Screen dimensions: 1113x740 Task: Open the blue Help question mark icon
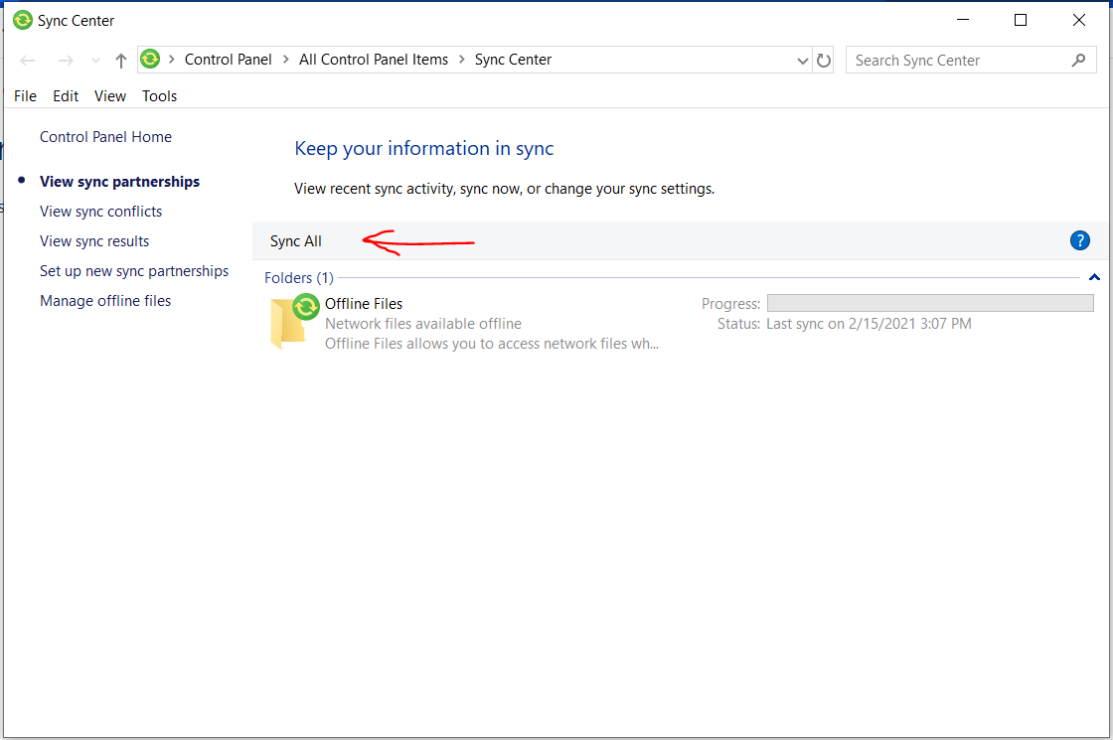(1079, 239)
